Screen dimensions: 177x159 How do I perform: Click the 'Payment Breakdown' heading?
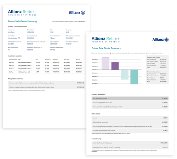tap(98, 94)
